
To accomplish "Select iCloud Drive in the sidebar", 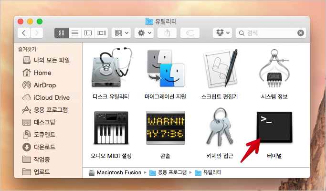I will click(46, 97).
